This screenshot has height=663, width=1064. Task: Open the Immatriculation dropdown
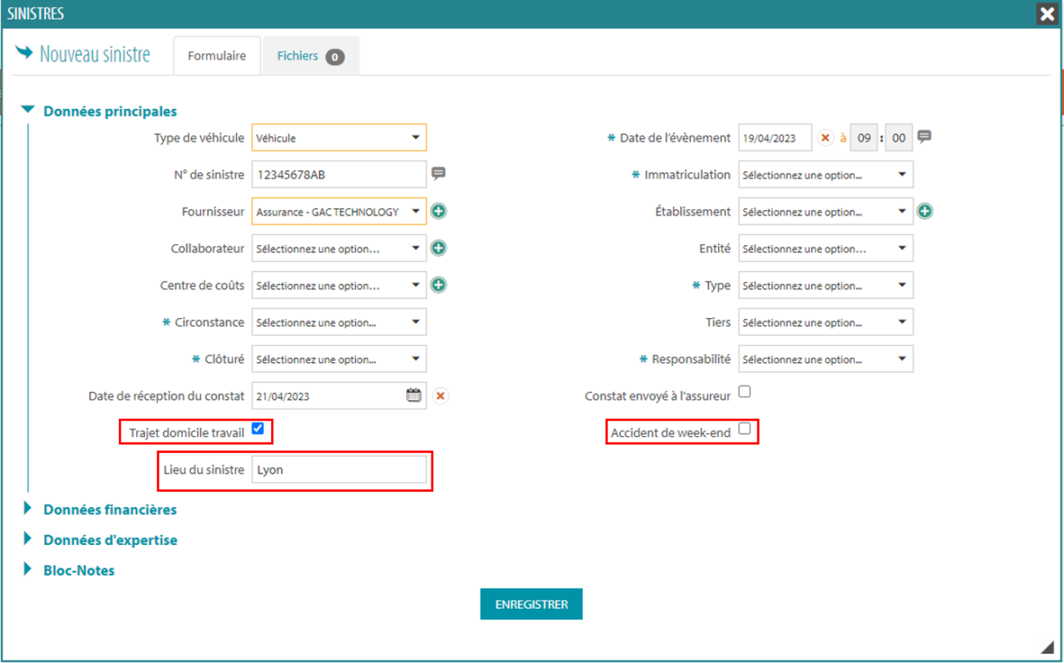825,175
